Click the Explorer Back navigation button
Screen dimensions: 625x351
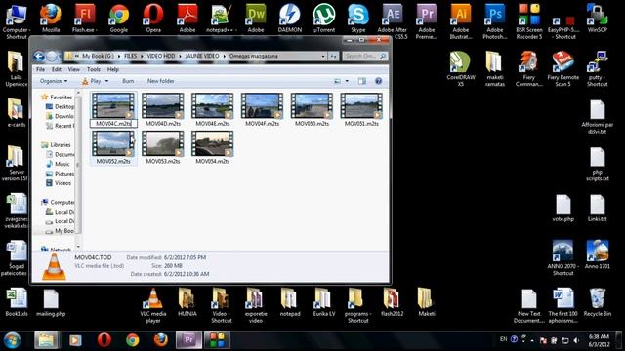[39, 57]
